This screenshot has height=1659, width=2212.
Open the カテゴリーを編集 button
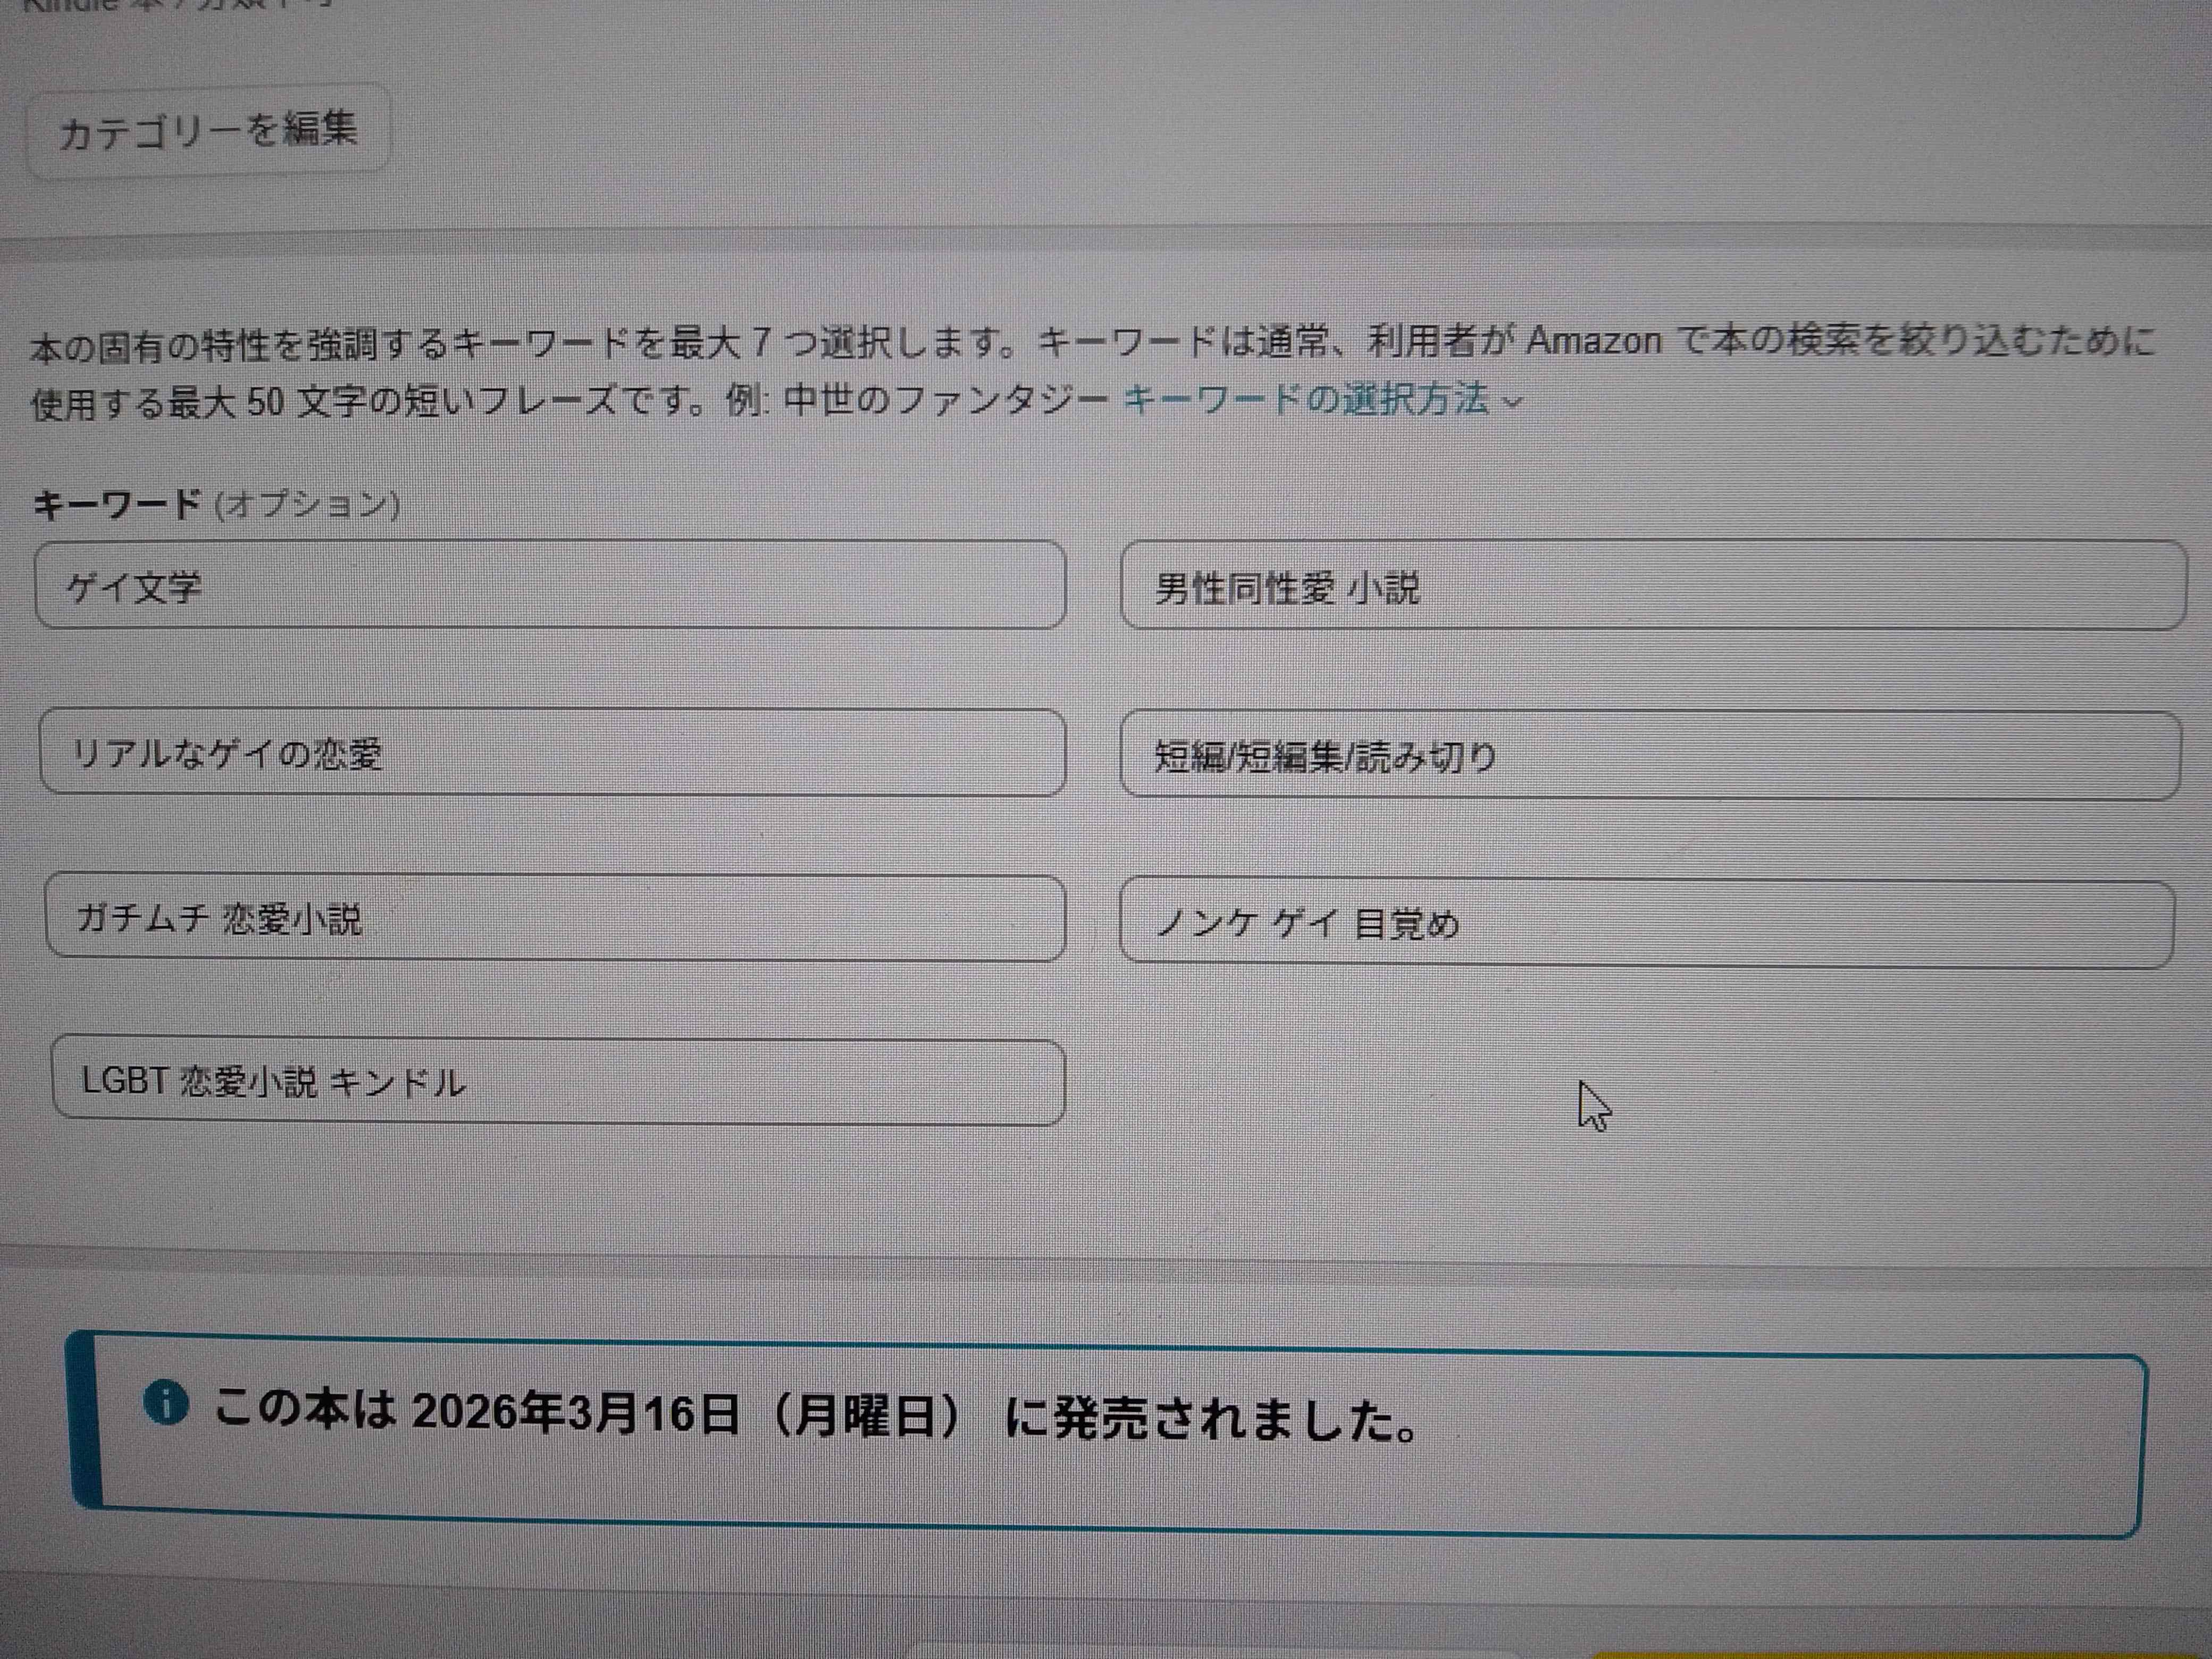pyautogui.click(x=208, y=131)
